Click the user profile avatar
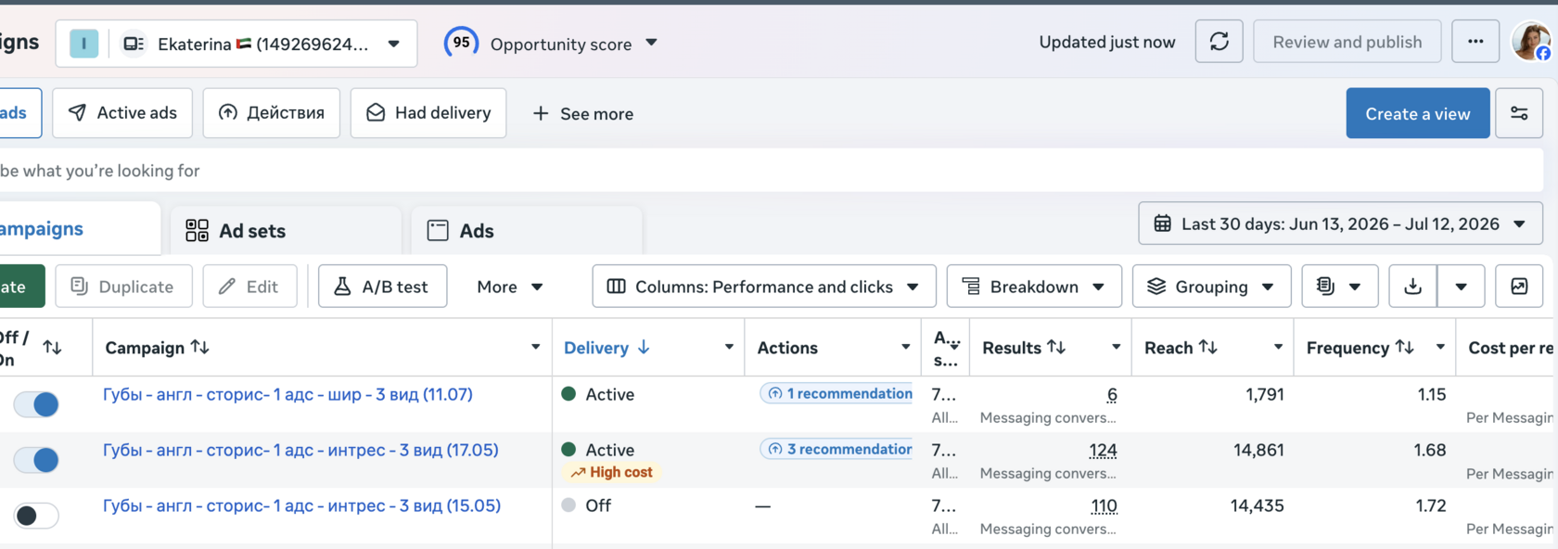This screenshot has width=1558, height=549. 1531,42
